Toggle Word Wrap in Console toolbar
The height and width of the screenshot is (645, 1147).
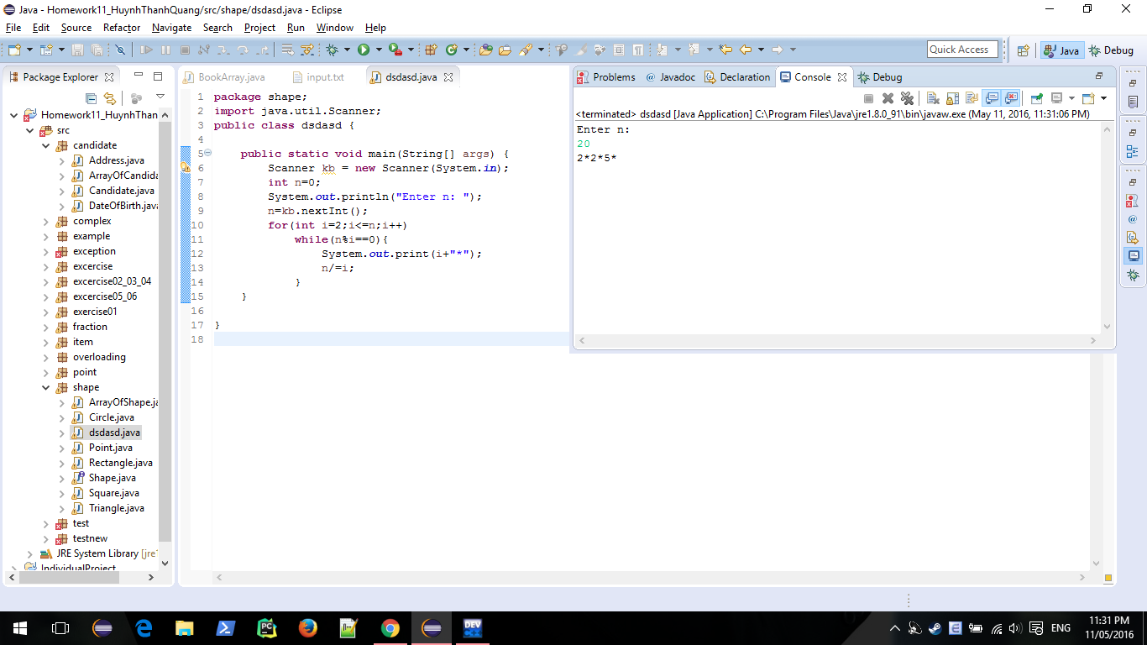pos(972,98)
